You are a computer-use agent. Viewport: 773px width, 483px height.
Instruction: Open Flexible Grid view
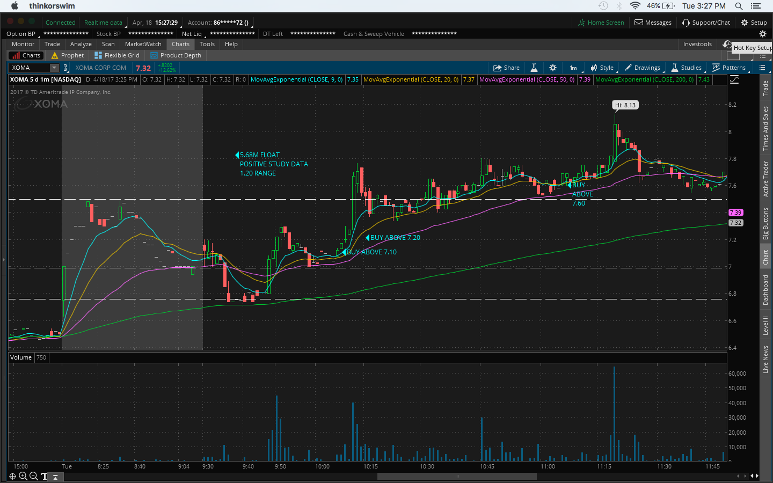click(117, 55)
